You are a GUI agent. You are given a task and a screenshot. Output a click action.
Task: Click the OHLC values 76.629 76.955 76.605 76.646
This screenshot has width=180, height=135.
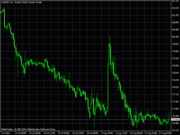(28, 2)
